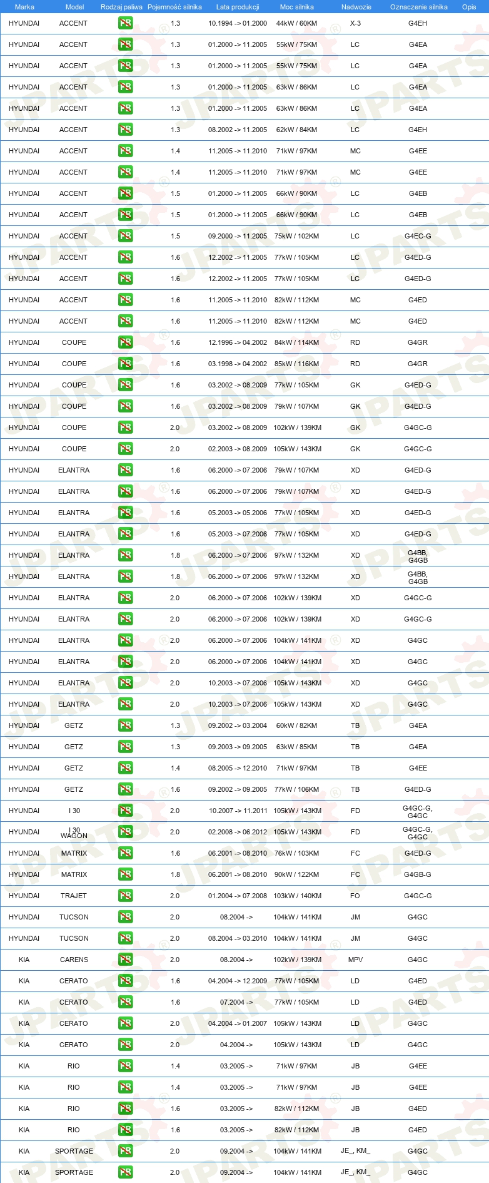Click fuel icon in Getz 60kW / 82KM row
Image resolution: width=489 pixels, height=1183 pixels.
(x=125, y=725)
